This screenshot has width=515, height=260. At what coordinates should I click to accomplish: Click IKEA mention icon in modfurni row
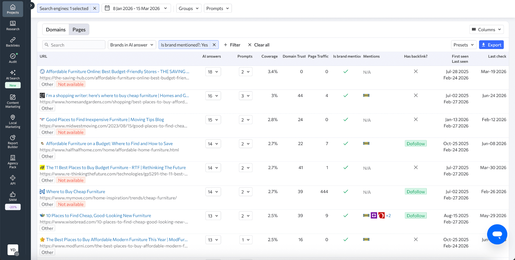(x=366, y=239)
